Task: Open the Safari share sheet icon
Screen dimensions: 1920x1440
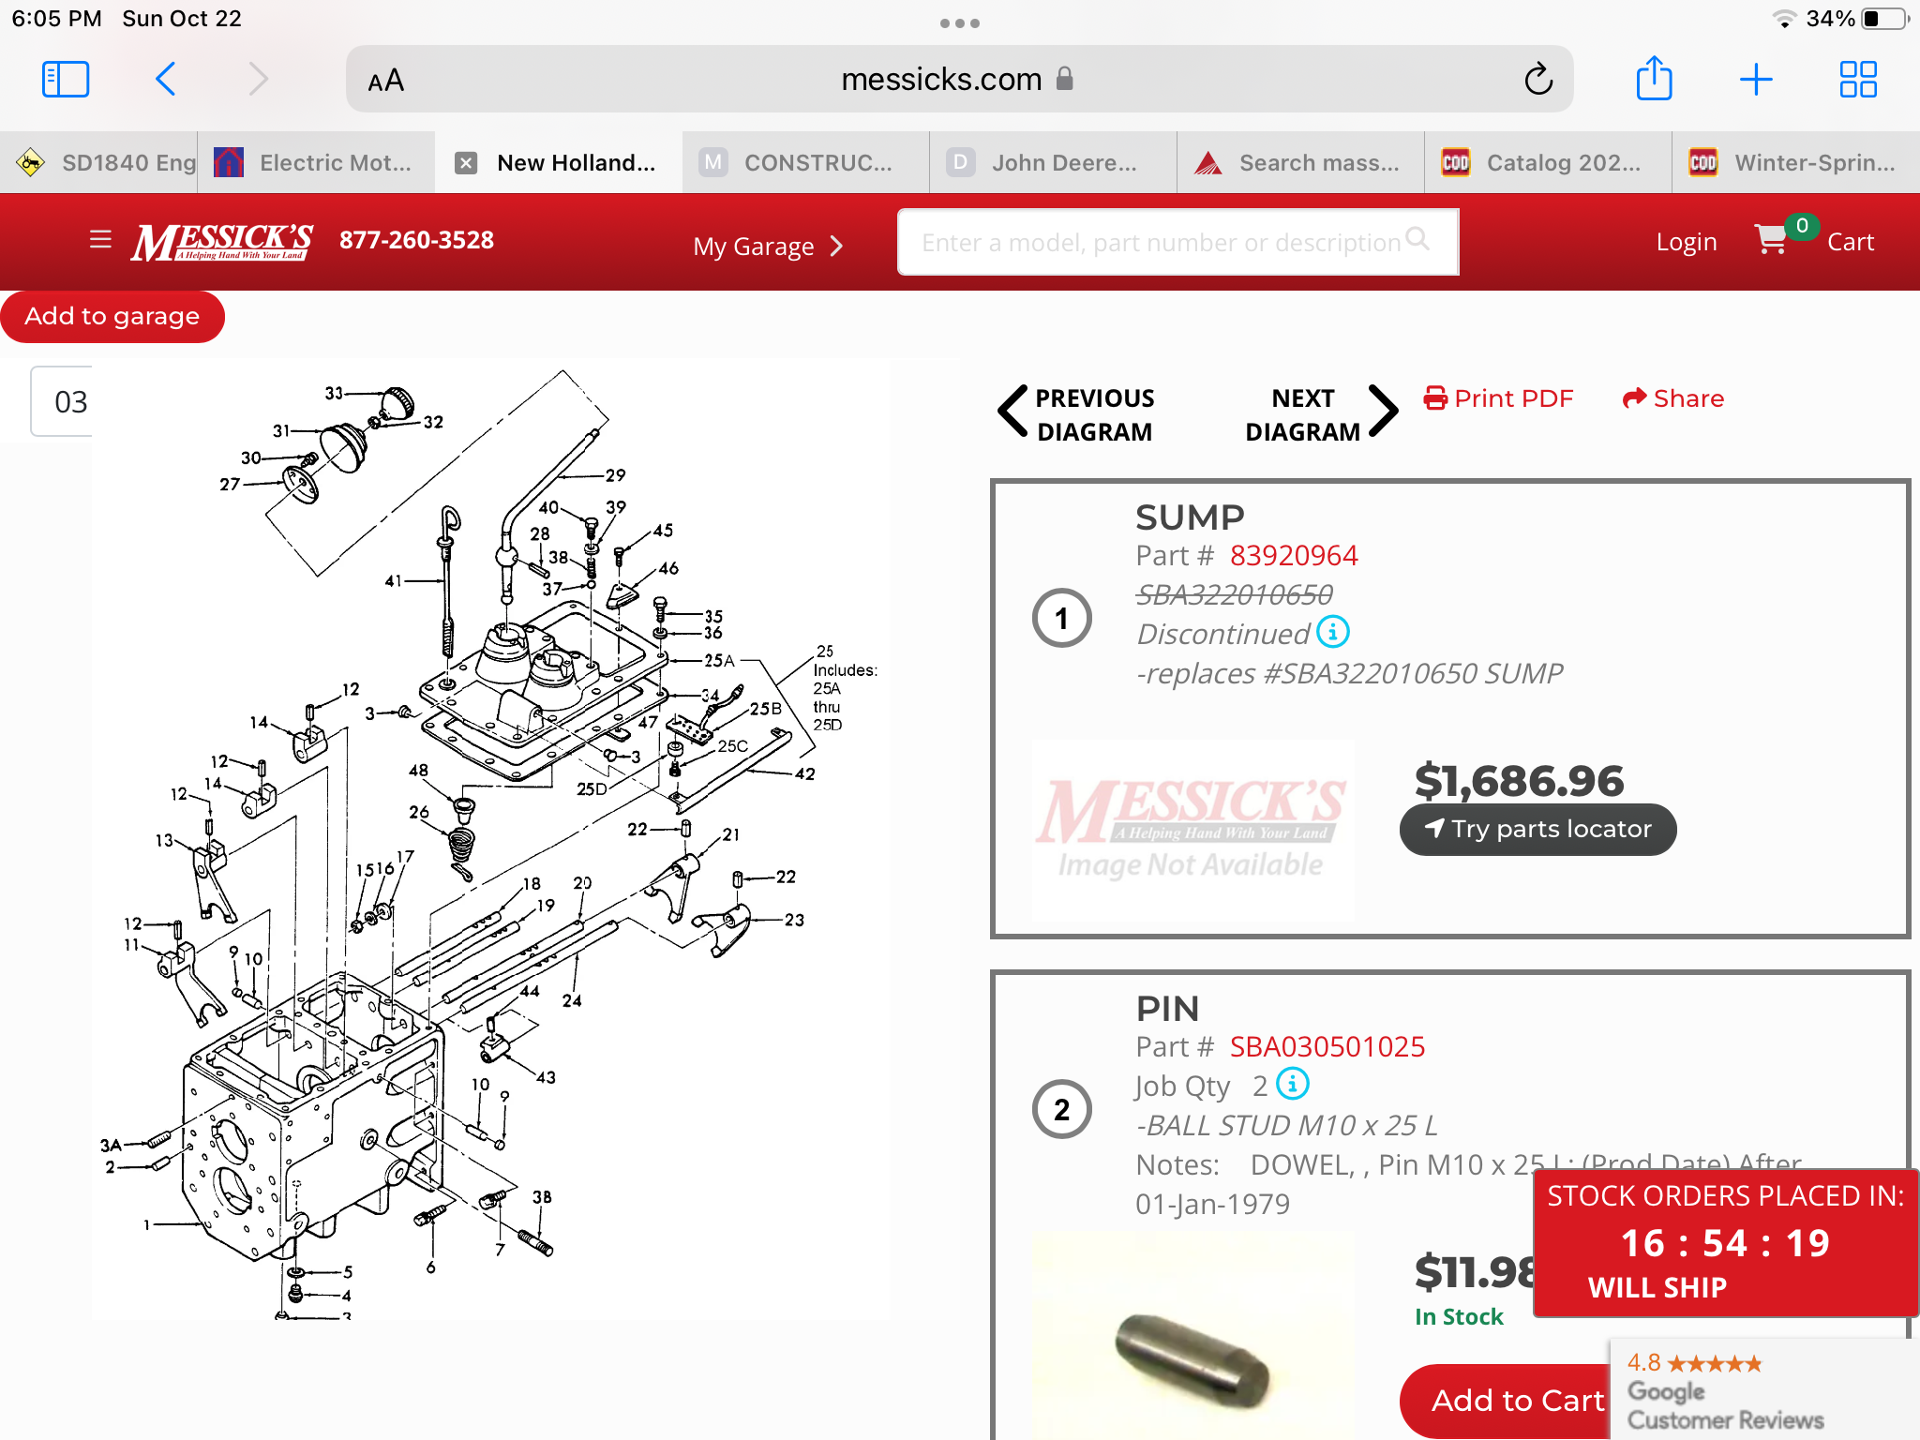Action: [x=1654, y=78]
